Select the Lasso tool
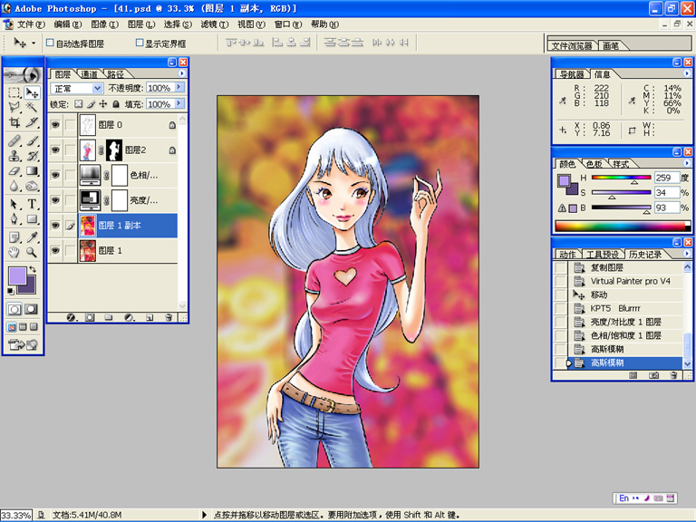Image resolution: width=696 pixels, height=522 pixels. click(14, 107)
